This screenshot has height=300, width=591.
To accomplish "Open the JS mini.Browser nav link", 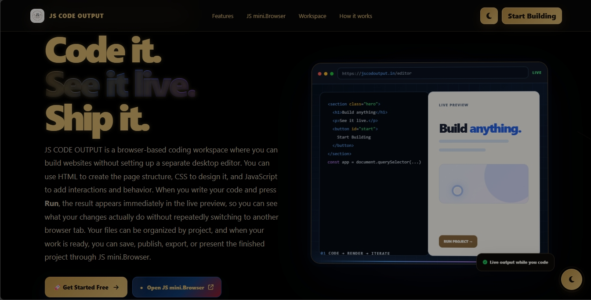I will (266, 16).
